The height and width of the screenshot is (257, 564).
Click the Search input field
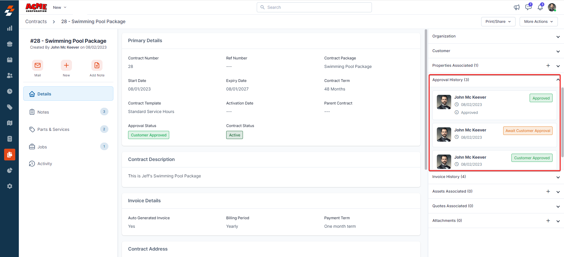click(314, 7)
